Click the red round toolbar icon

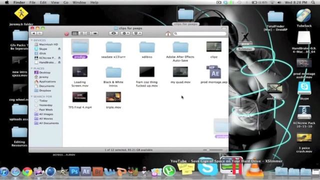click(x=66, y=34)
